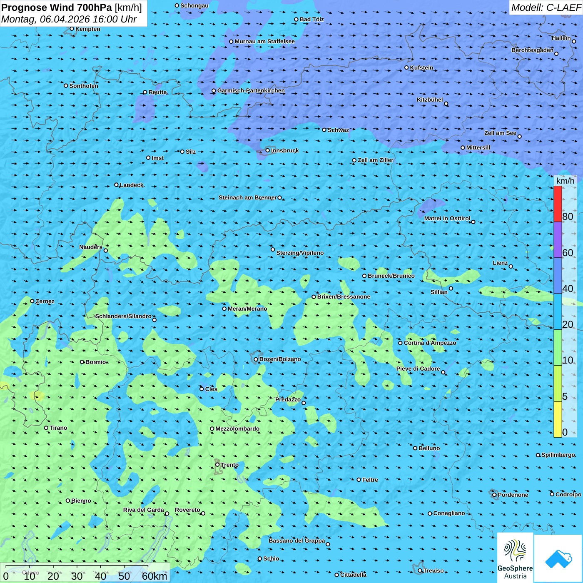Click the 'Zernez' label
The width and height of the screenshot is (583, 583).
coord(45,301)
